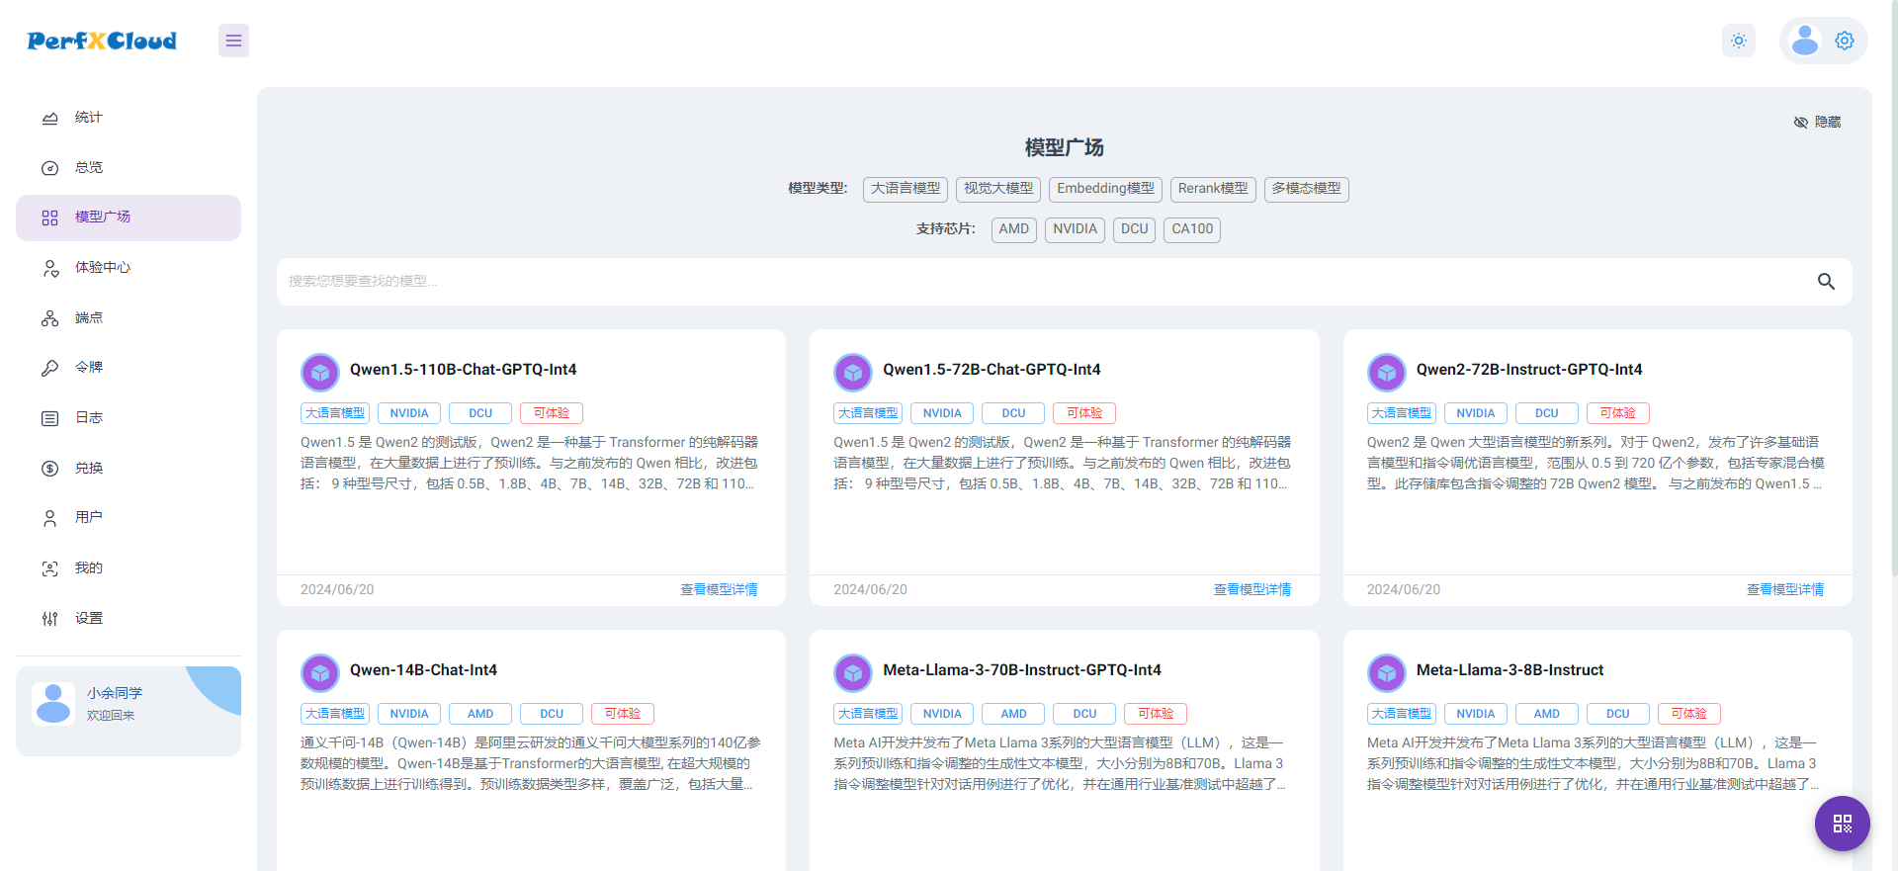Click the search magnifier icon
1898x871 pixels.
tap(1826, 282)
